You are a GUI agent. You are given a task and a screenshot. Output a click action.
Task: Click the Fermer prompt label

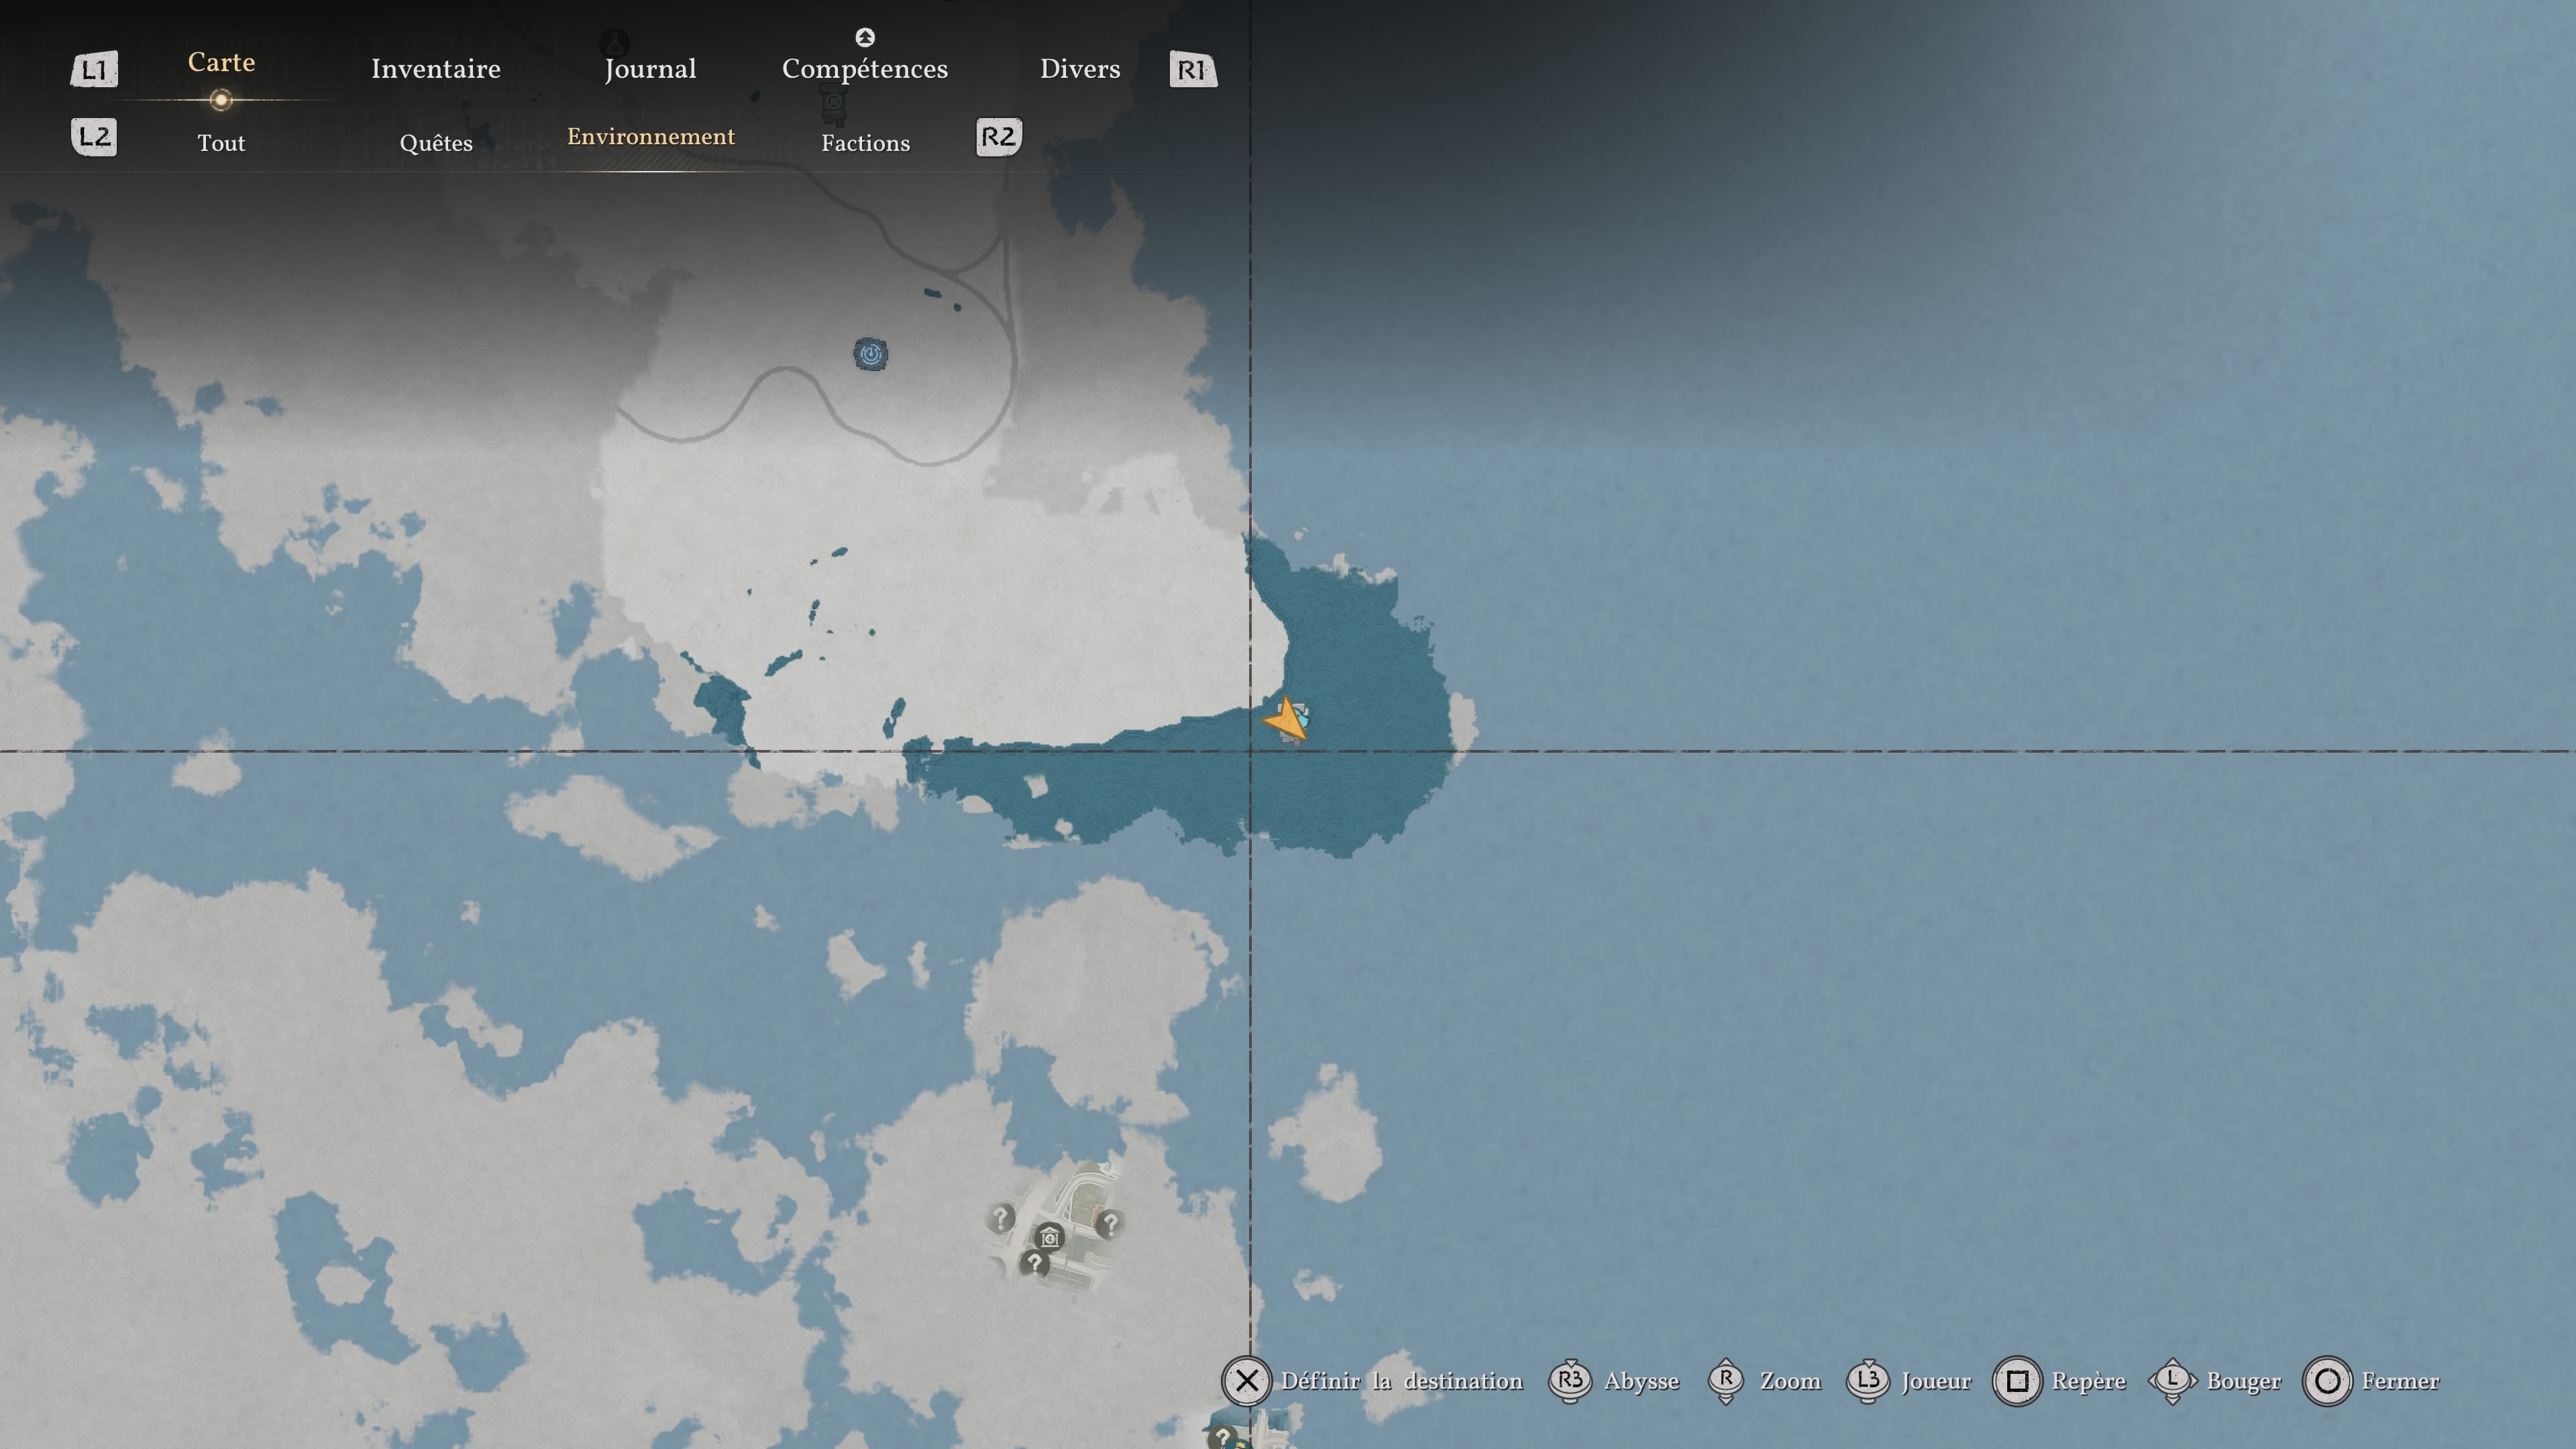(2401, 1381)
